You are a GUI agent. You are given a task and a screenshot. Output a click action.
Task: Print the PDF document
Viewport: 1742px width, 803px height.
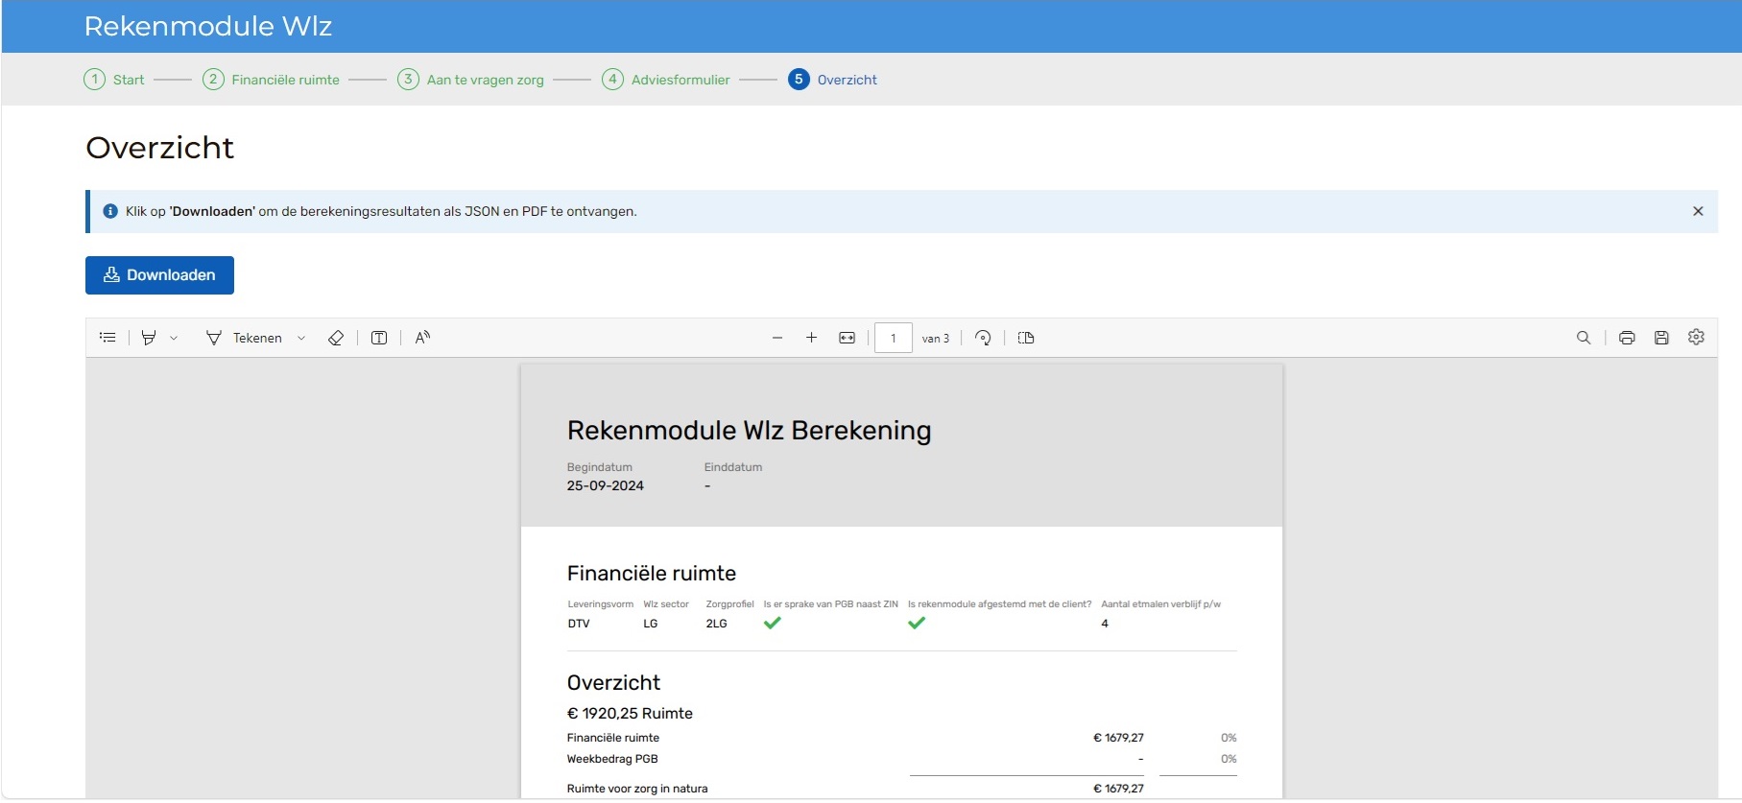pos(1627,338)
